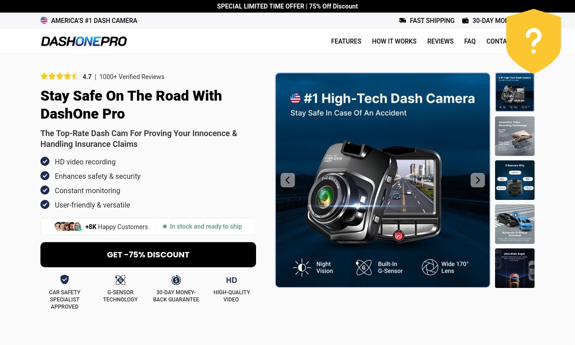Click the US flag icon in top bar
Screen dimensions: 575x345
click(x=44, y=20)
